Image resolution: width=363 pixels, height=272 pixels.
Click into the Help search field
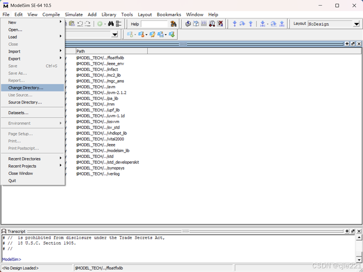click(x=154, y=24)
